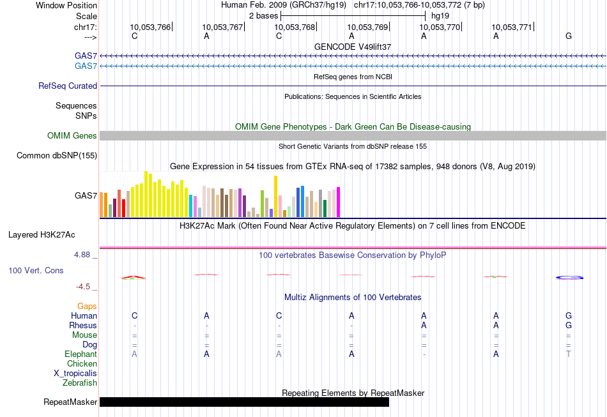The width and height of the screenshot is (607, 417).
Task: Click the Mouse species label
Action: coord(84,335)
